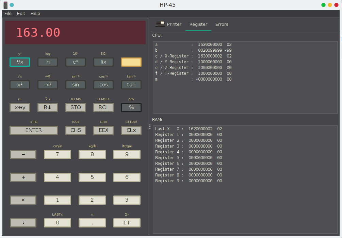
Task: Click the STO store key
Action: pos(76,107)
